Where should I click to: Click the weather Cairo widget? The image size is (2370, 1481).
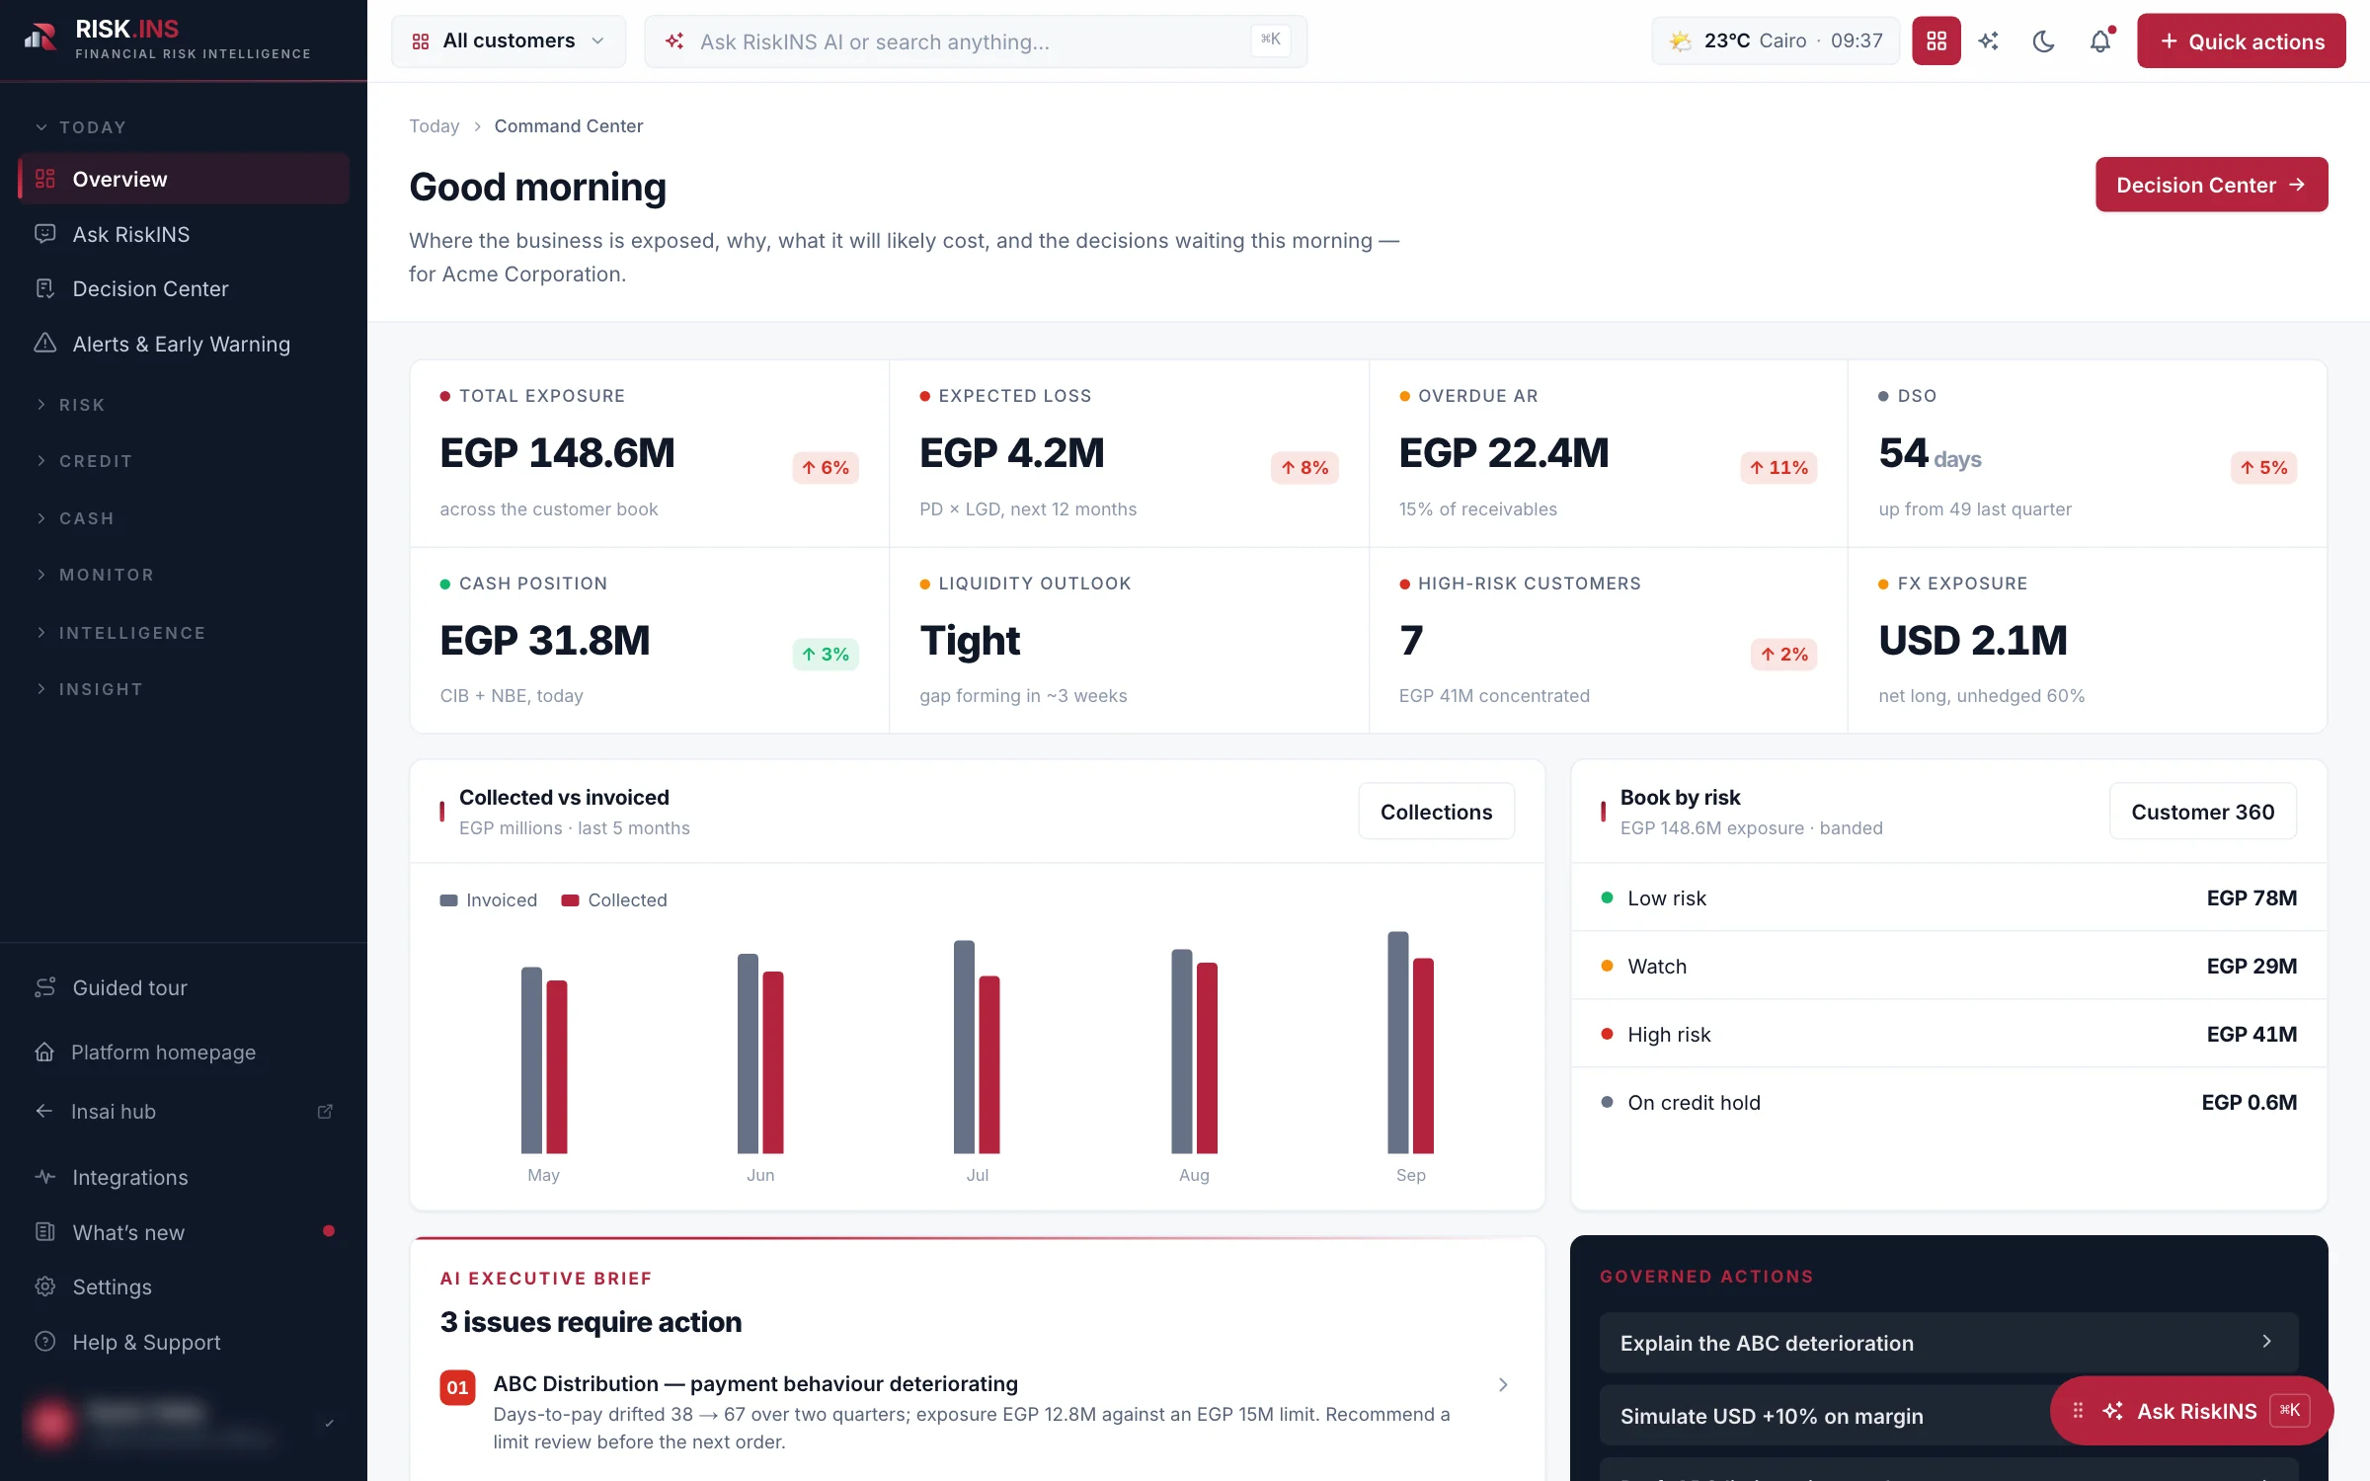click(x=1776, y=41)
